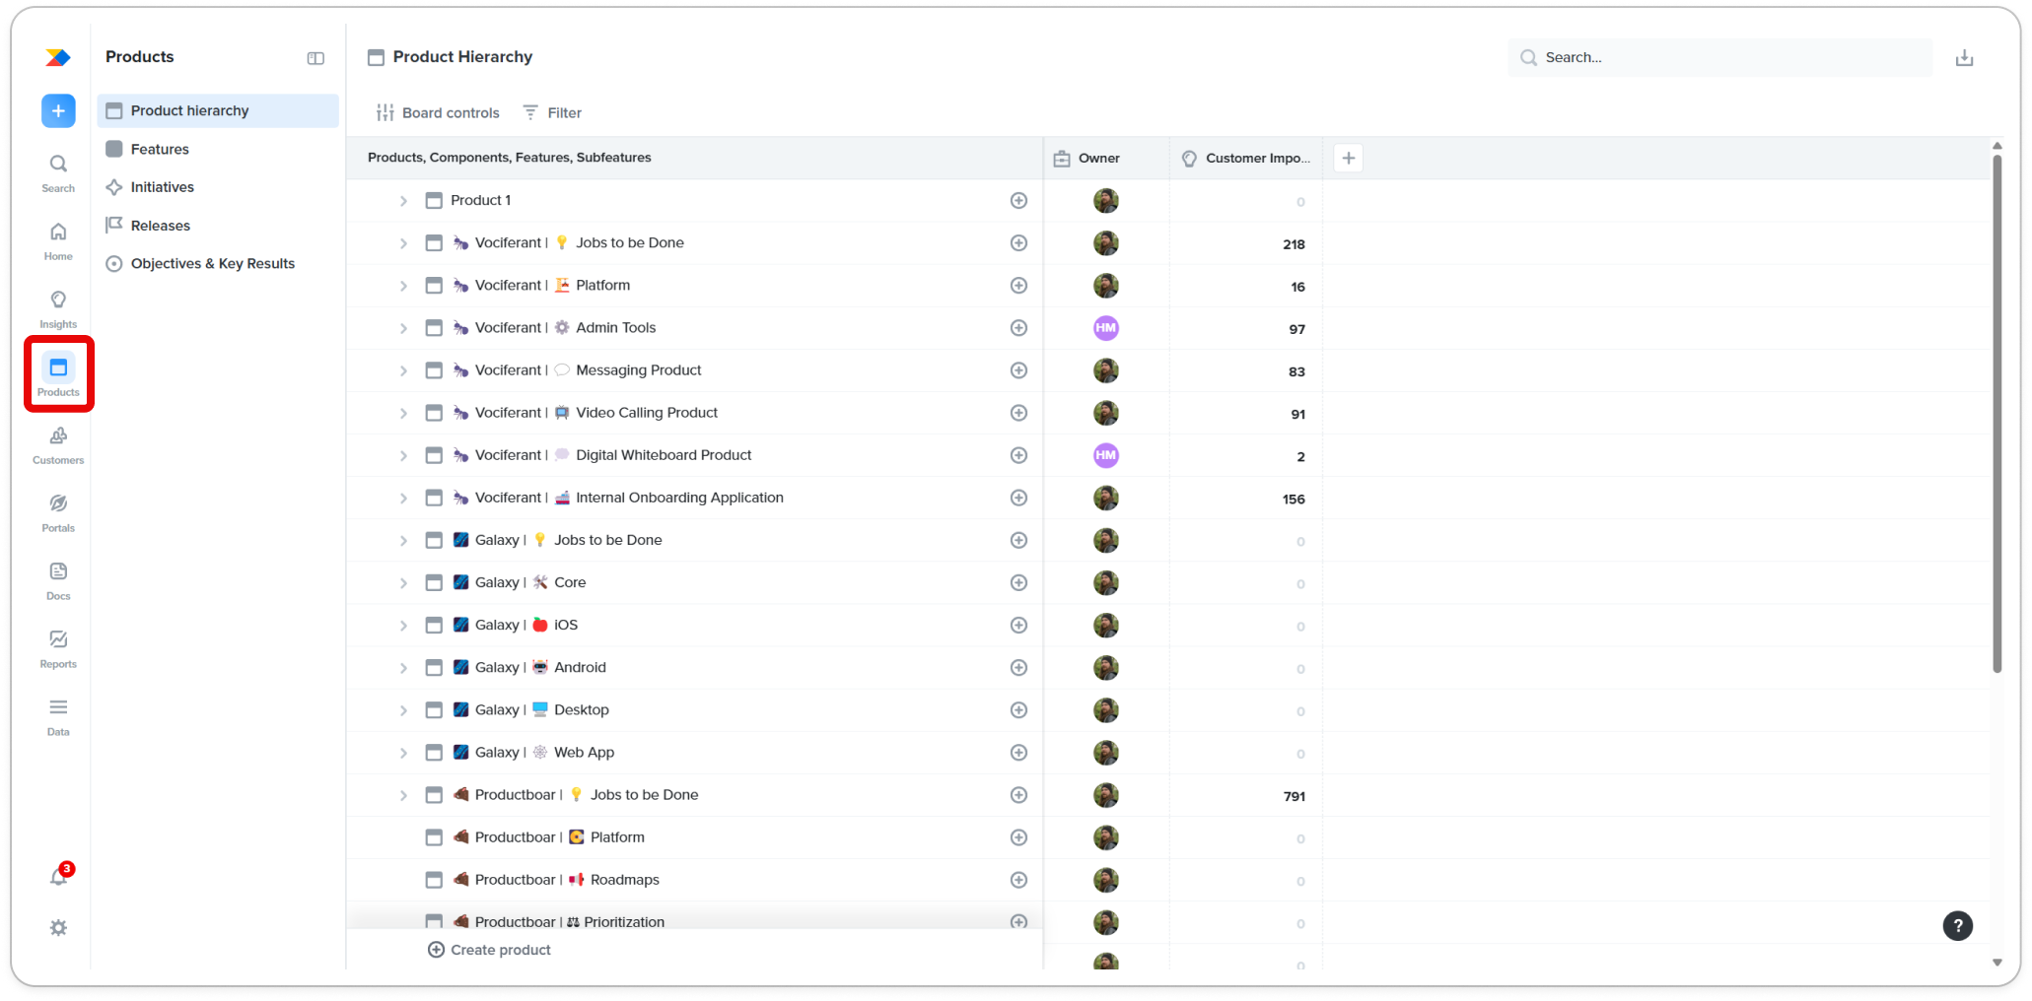Expand Vociferant Internal Onboarding Application

coord(403,499)
